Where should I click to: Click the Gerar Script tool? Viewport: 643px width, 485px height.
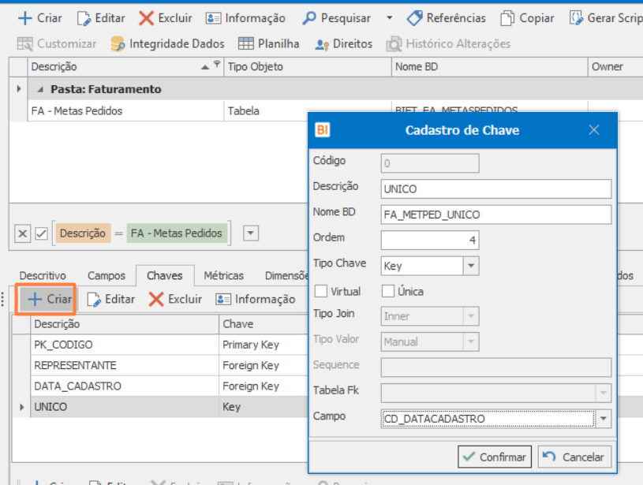tap(606, 18)
